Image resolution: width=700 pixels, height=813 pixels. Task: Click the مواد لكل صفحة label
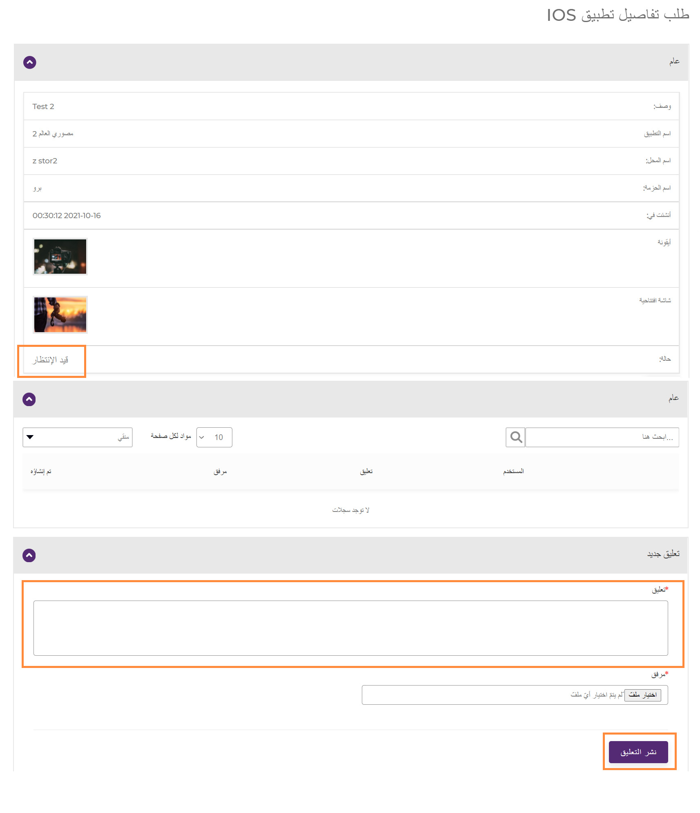coord(171,436)
